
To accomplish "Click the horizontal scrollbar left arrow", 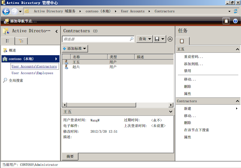I will (x=65, y=105).
